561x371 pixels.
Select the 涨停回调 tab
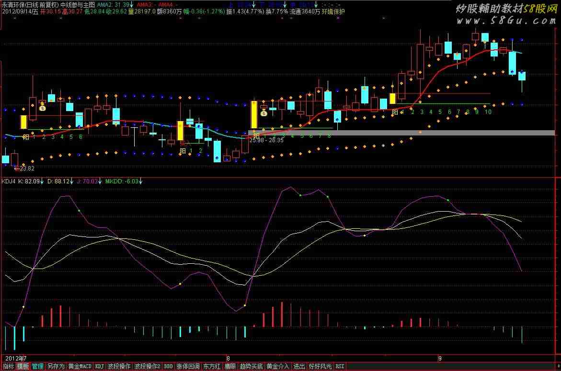(x=188, y=367)
